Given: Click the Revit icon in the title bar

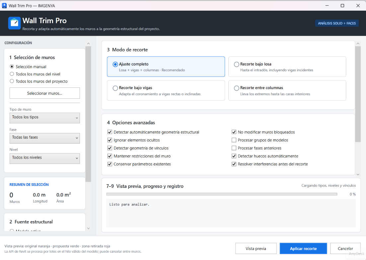Looking at the screenshot, I should tap(4, 6).
